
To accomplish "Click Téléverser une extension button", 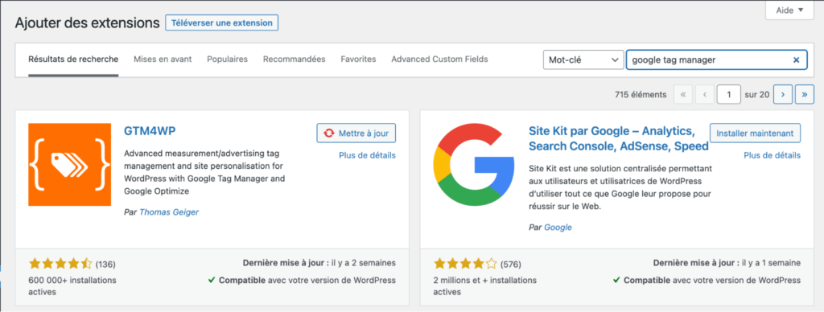I will tap(222, 23).
